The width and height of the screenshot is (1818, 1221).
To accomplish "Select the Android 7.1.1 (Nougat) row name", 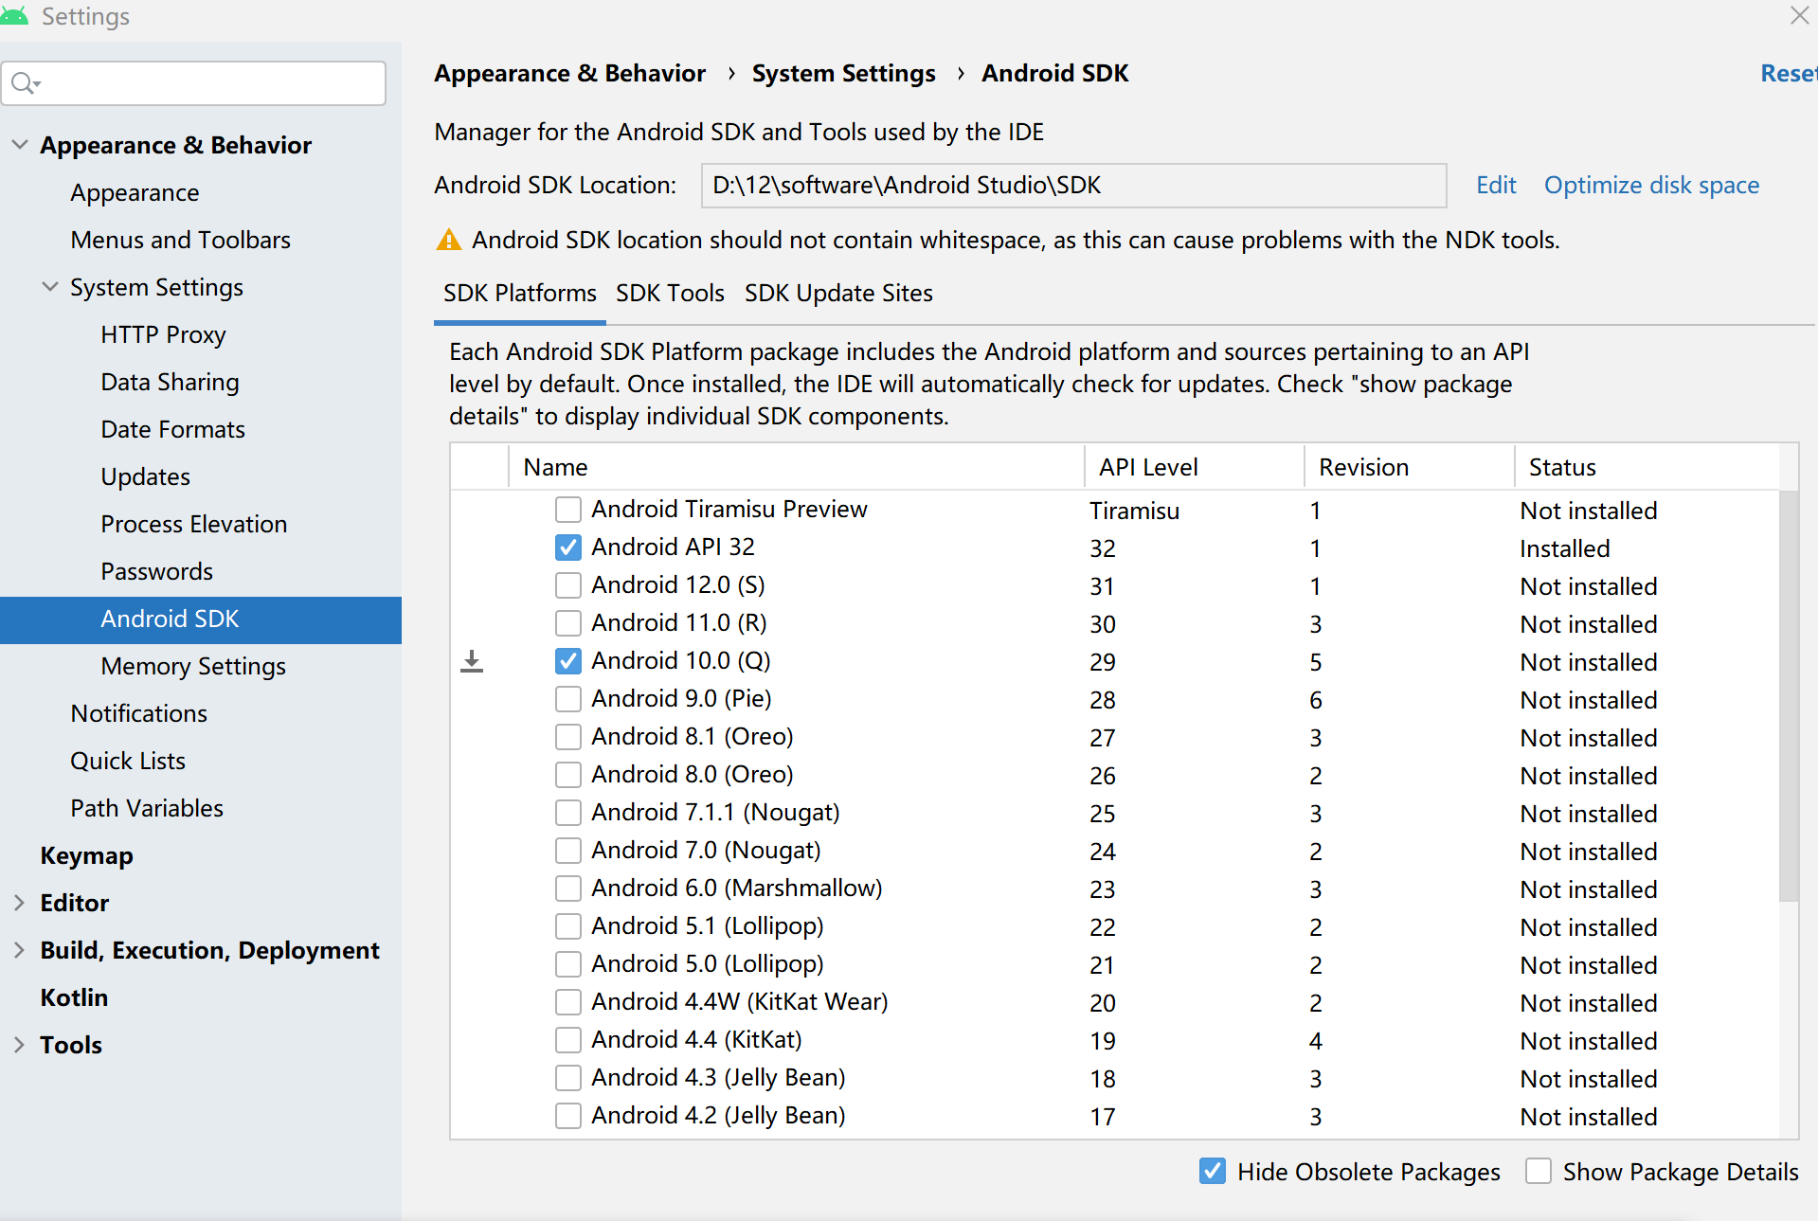I will click(x=715, y=813).
